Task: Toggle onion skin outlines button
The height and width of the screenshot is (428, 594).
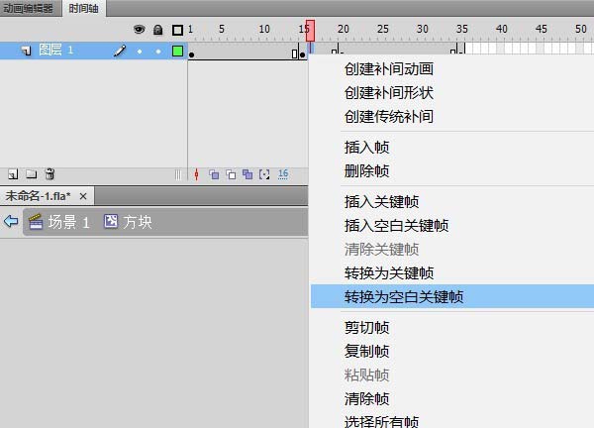Action: pyautogui.click(x=231, y=174)
